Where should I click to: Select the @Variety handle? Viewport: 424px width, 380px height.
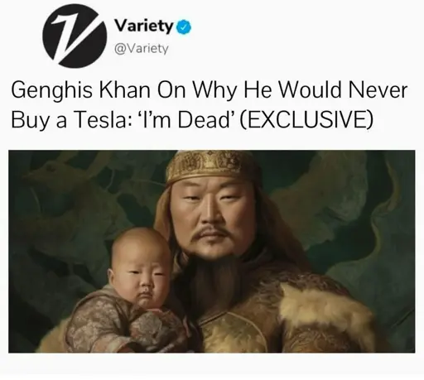pos(141,49)
